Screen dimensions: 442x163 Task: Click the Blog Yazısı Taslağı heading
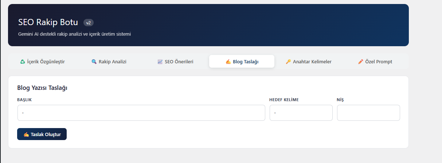point(42,88)
